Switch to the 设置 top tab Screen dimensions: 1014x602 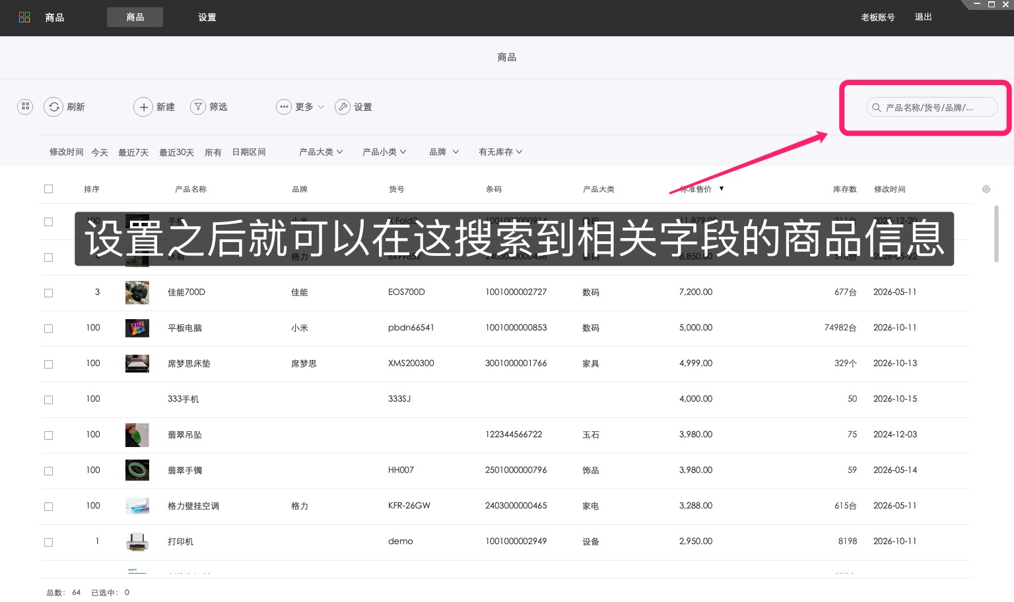point(207,17)
